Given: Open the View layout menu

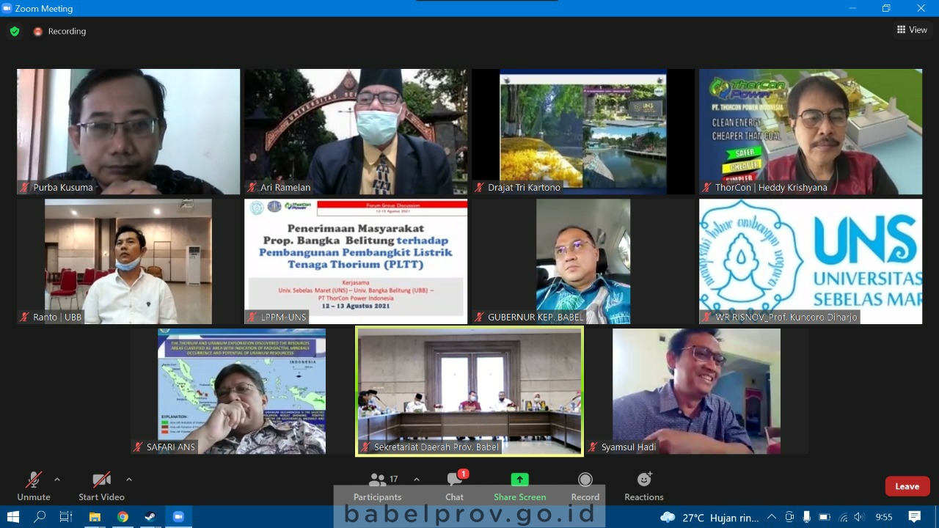Looking at the screenshot, I should click(x=912, y=30).
